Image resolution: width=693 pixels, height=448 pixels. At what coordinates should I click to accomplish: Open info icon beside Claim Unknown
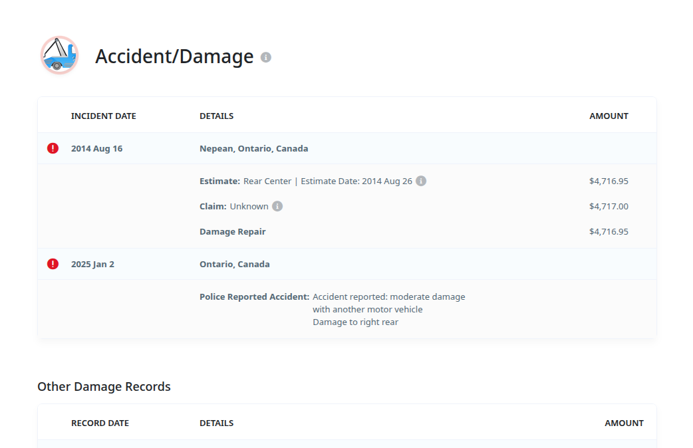pyautogui.click(x=277, y=206)
